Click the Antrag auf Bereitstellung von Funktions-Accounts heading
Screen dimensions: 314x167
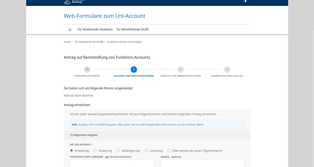pyautogui.click(x=107, y=57)
